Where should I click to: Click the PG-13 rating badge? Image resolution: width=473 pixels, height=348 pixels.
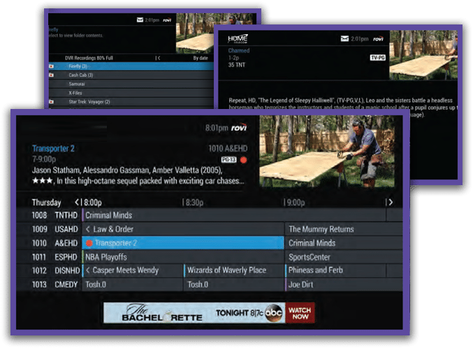tap(229, 159)
